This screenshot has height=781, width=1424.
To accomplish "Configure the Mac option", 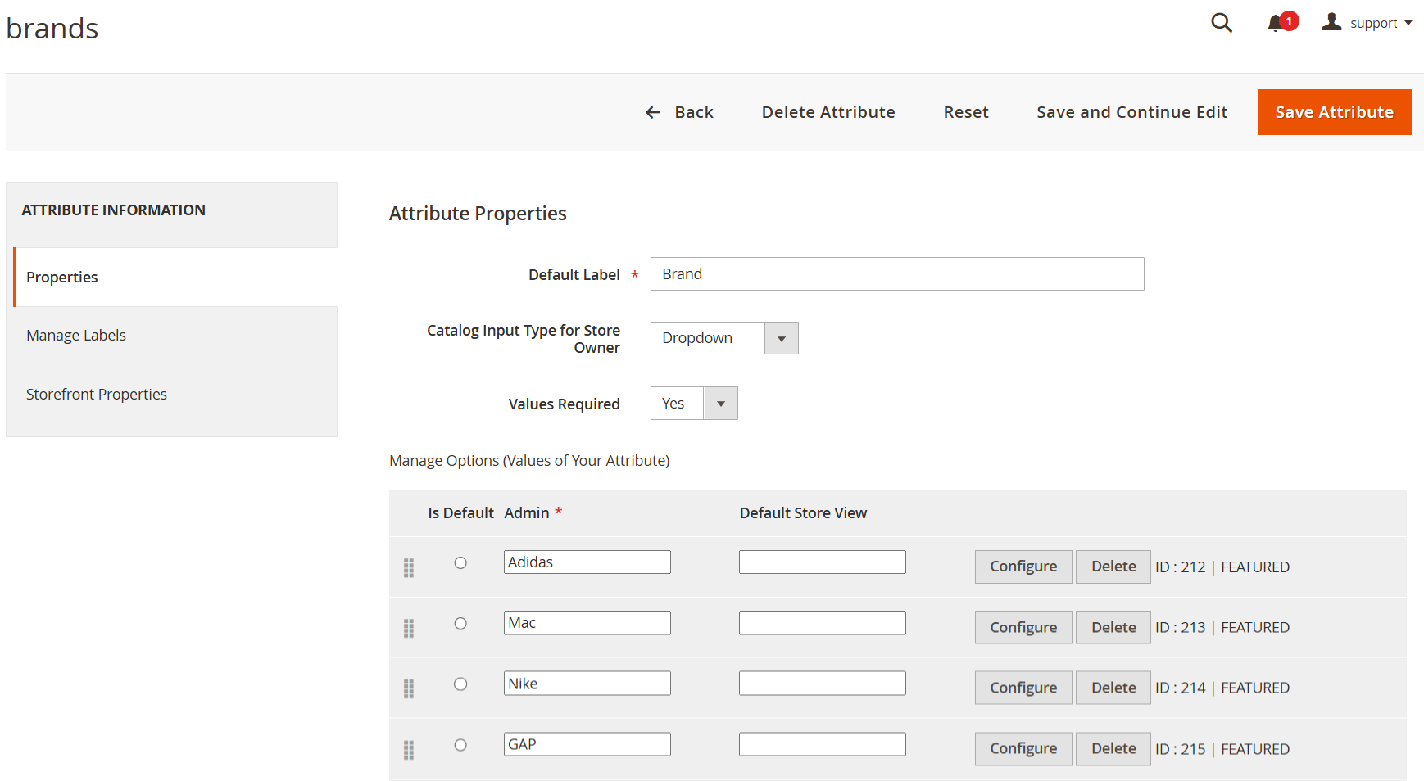I will point(1023,627).
